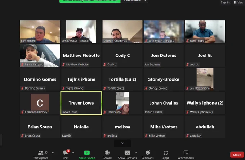This screenshot has height=160, width=245.
Task: Open the Reactions smiley icon
Action: [148, 152]
